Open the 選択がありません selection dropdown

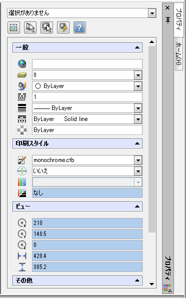click(152, 13)
